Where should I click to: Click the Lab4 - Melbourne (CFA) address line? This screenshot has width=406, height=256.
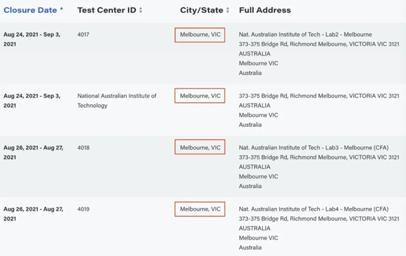pyautogui.click(x=314, y=209)
